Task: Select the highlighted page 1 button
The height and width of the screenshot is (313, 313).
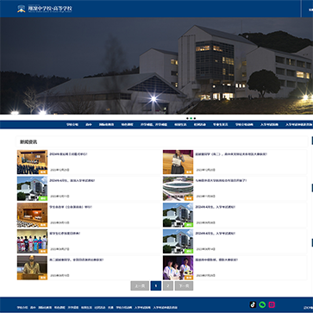Action: pos(156,285)
